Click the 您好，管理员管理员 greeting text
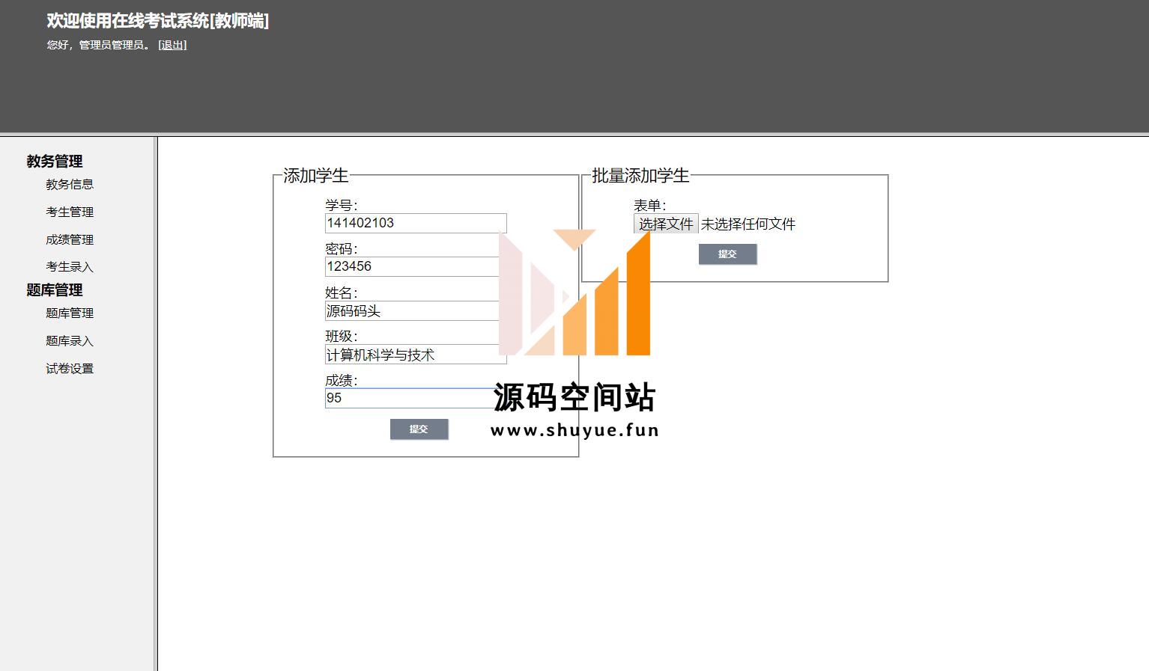Viewport: 1149px width, 671px height. pos(98,45)
